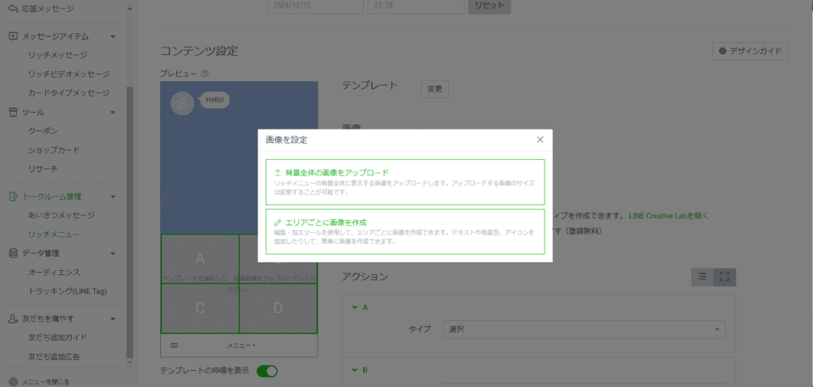Click the upload arrow icon in dialog
The image size is (813, 387).
click(x=278, y=172)
